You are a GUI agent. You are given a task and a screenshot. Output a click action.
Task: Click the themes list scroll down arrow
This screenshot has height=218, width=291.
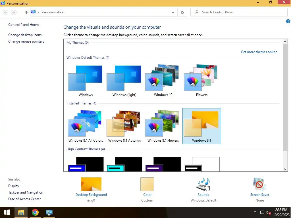(285, 169)
